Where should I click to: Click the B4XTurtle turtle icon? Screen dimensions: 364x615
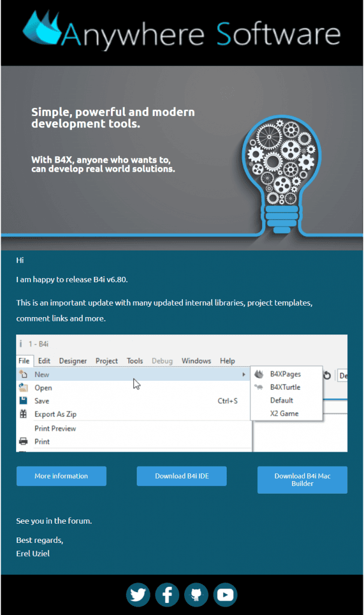click(258, 387)
